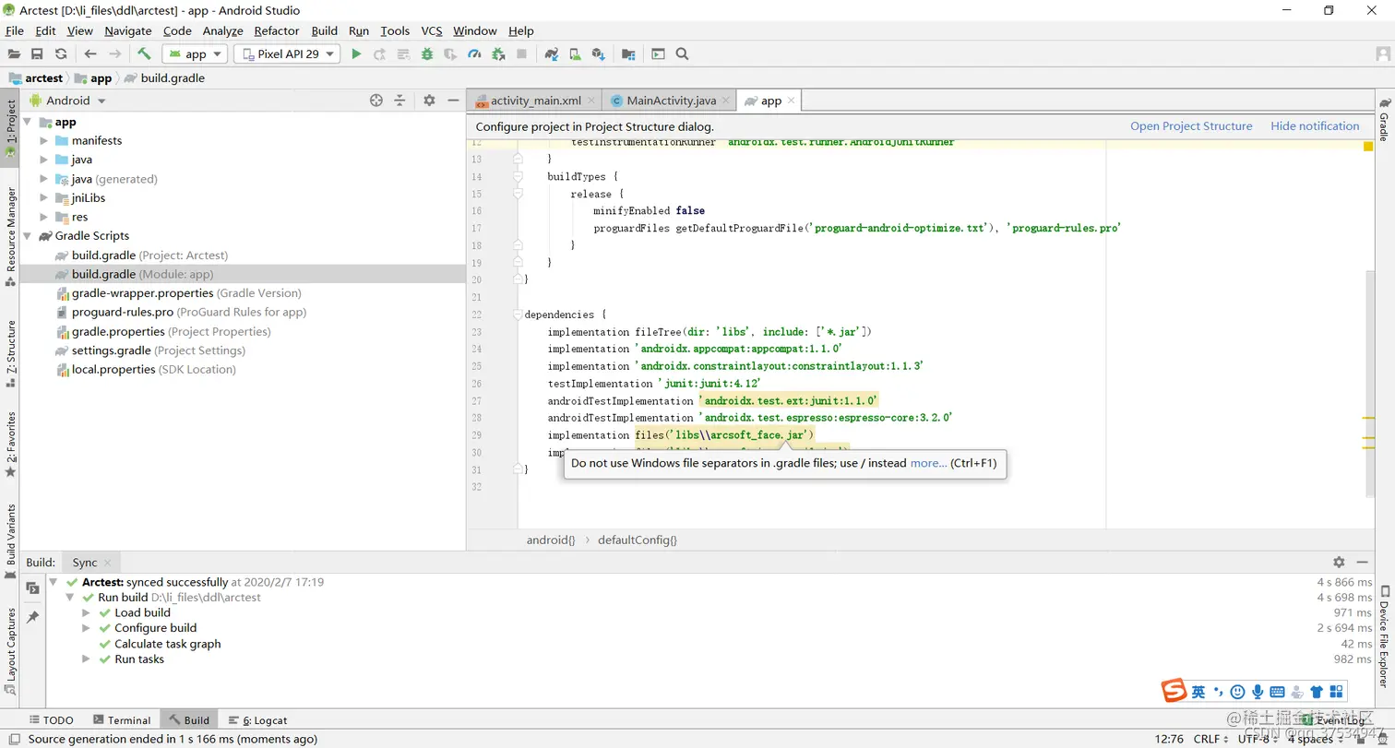
Task: Open the AVD Manager toolbar icon
Action: coord(575,54)
